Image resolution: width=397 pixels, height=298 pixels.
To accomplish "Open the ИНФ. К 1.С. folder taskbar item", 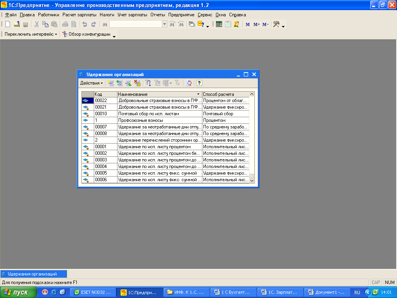I will [x=186, y=292].
